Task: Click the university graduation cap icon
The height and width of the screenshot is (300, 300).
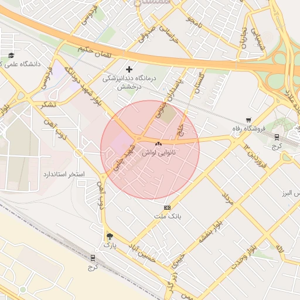Action: pos(11,56)
